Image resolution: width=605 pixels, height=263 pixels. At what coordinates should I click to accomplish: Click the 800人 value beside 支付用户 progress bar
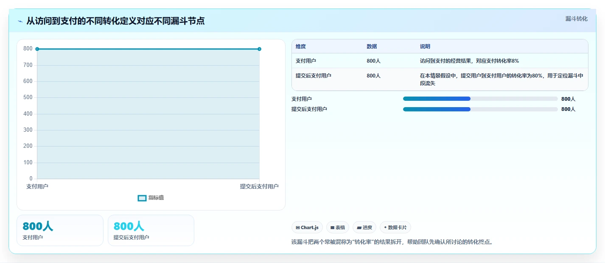pyautogui.click(x=568, y=99)
